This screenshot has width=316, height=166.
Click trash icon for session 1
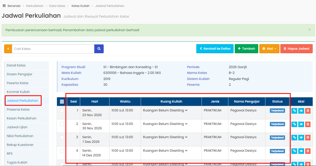click(308, 111)
